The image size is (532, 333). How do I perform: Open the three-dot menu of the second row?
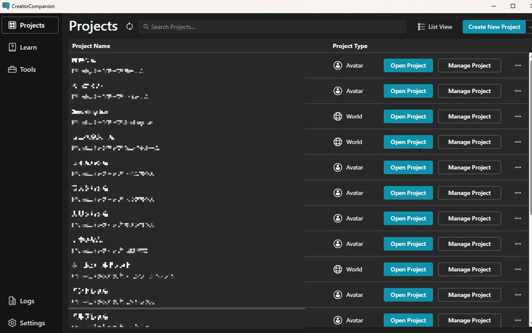(518, 91)
